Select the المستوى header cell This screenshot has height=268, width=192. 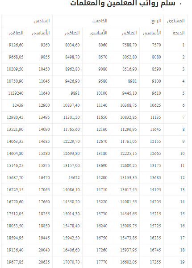175,21
